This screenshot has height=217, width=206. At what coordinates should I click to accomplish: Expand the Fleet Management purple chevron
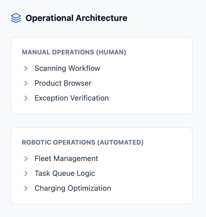(26, 159)
